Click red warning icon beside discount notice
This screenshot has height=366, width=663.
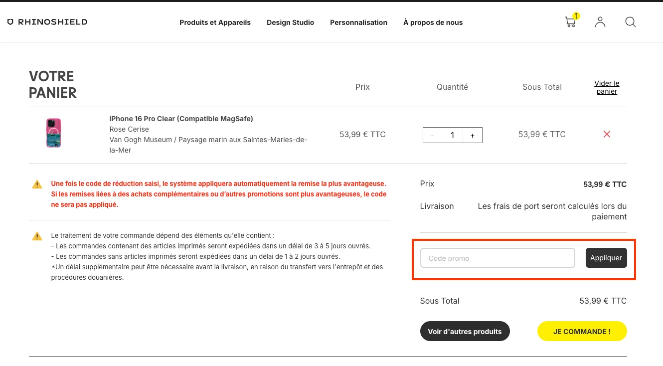click(x=37, y=184)
